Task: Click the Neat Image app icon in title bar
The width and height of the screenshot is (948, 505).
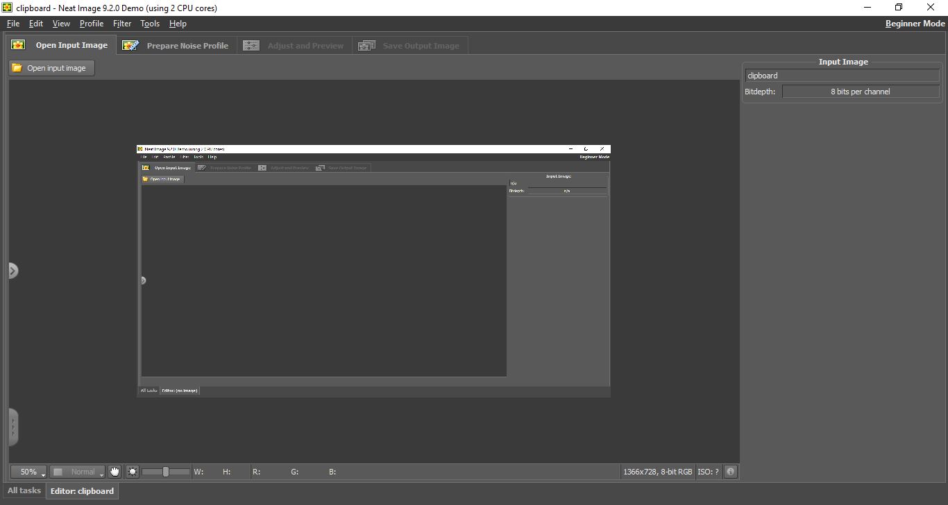Action: tap(8, 8)
